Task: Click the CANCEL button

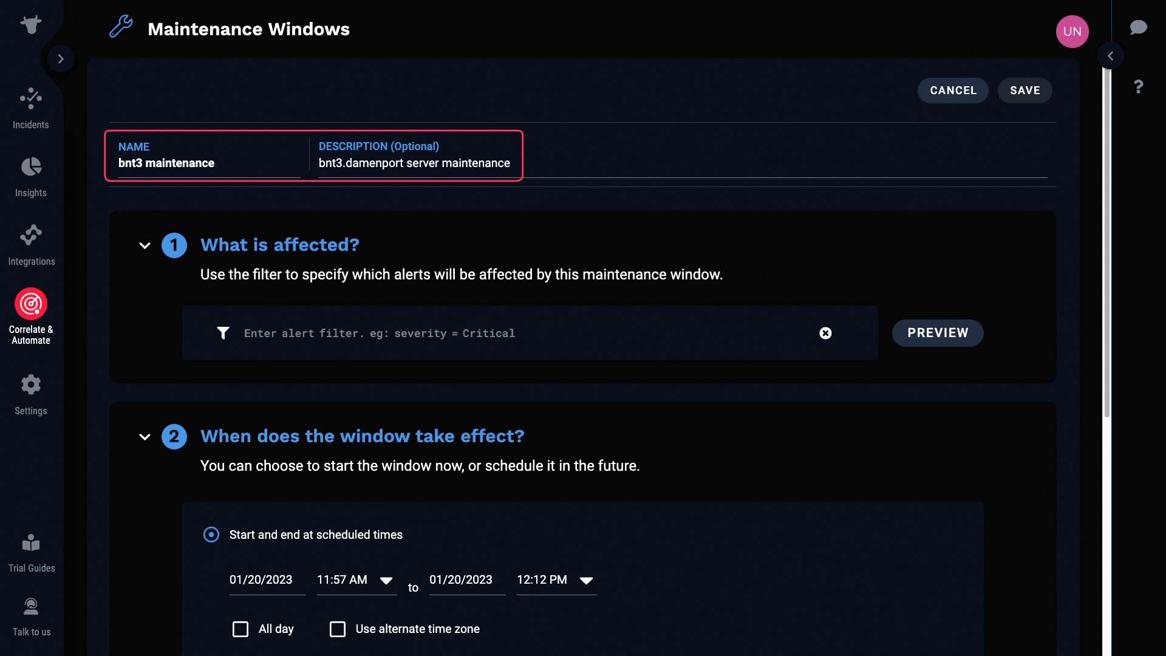Action: [953, 91]
